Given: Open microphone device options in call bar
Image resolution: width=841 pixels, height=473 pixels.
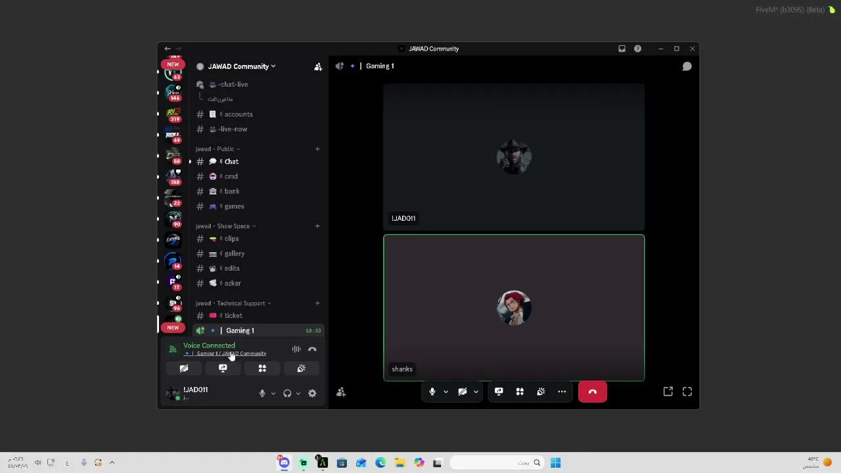Looking at the screenshot, I should point(445,392).
